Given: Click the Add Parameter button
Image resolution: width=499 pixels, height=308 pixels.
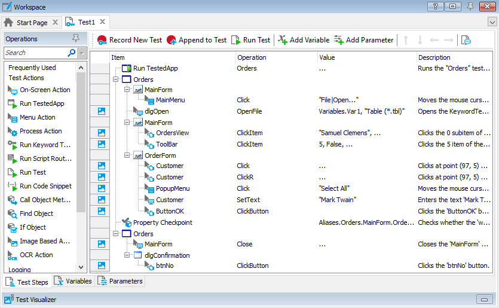Looking at the screenshot, I should tap(364, 40).
